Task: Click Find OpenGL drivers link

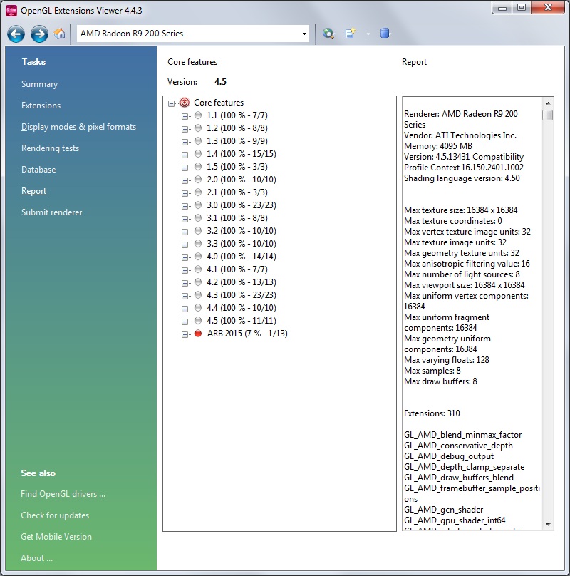Action: (x=63, y=494)
